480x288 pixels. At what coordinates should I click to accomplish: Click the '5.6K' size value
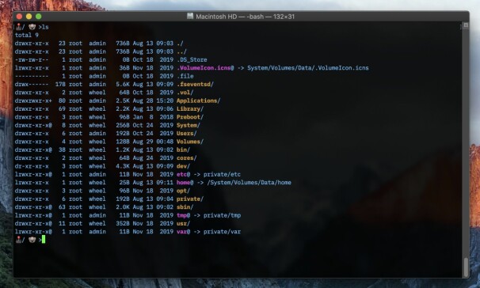point(123,85)
